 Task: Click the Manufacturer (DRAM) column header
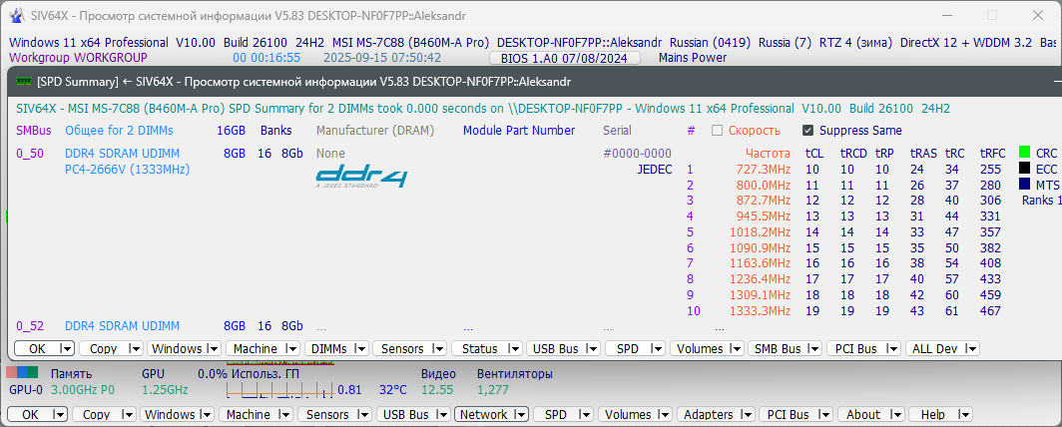pyautogui.click(x=375, y=131)
